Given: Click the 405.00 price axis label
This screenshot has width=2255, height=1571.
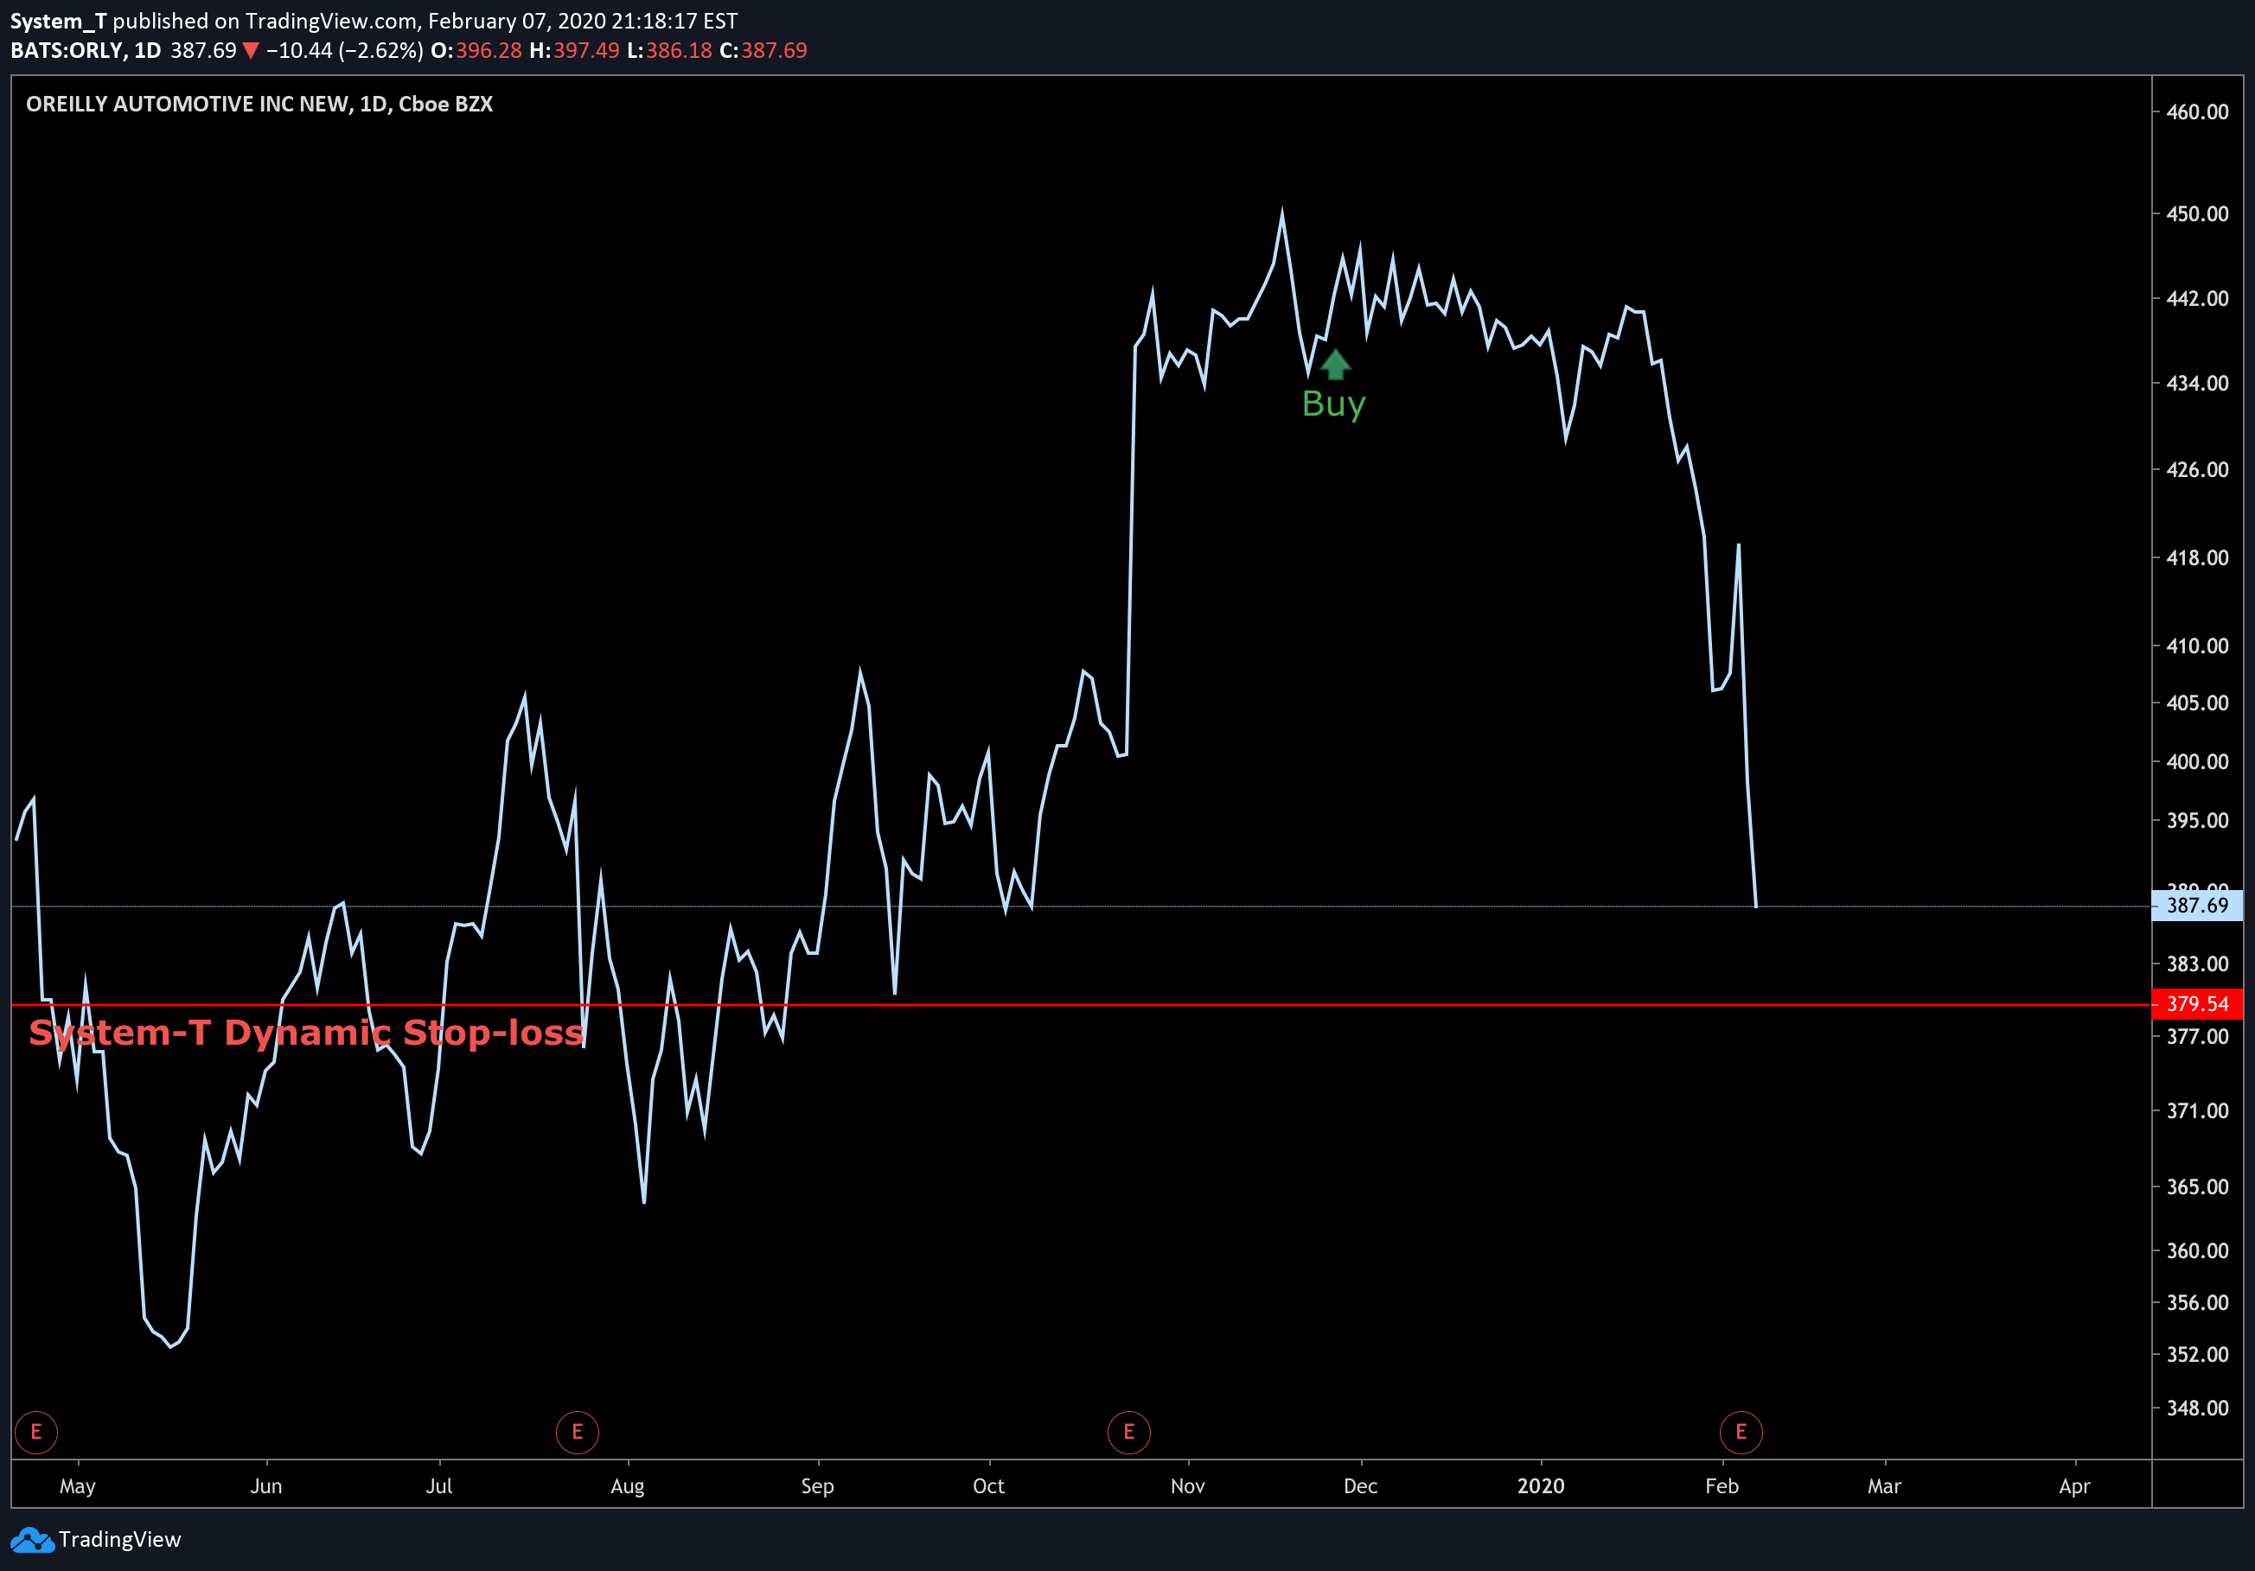Looking at the screenshot, I should [x=2198, y=703].
